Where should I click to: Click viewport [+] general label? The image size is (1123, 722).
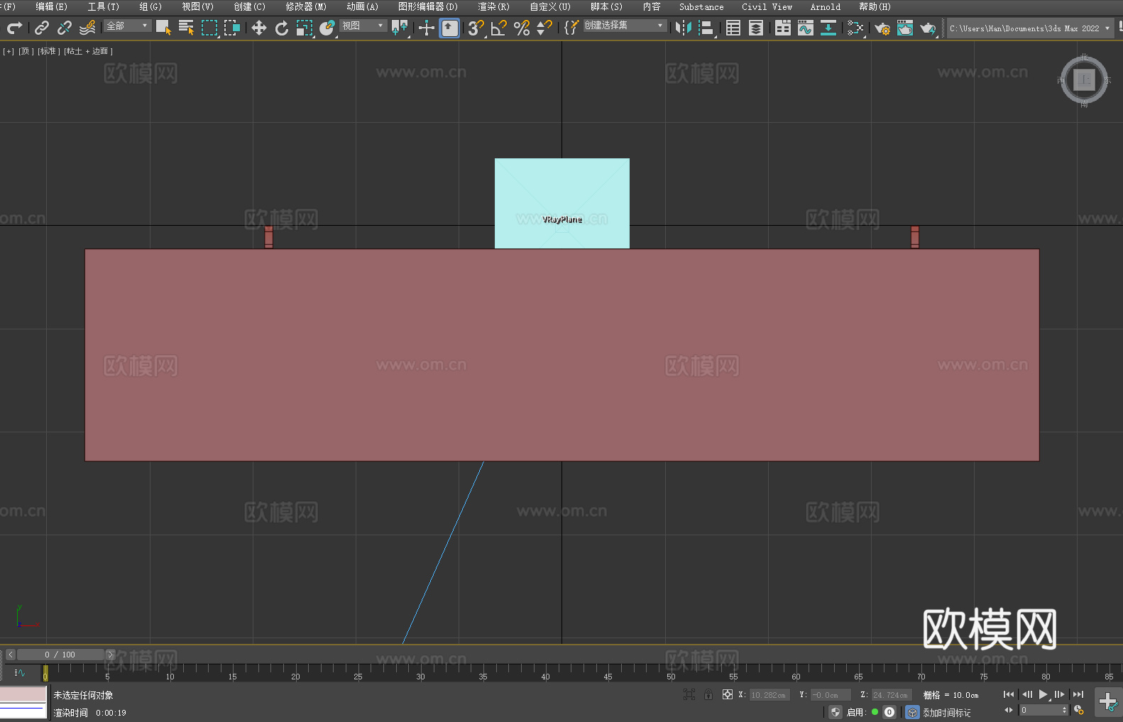coord(9,51)
